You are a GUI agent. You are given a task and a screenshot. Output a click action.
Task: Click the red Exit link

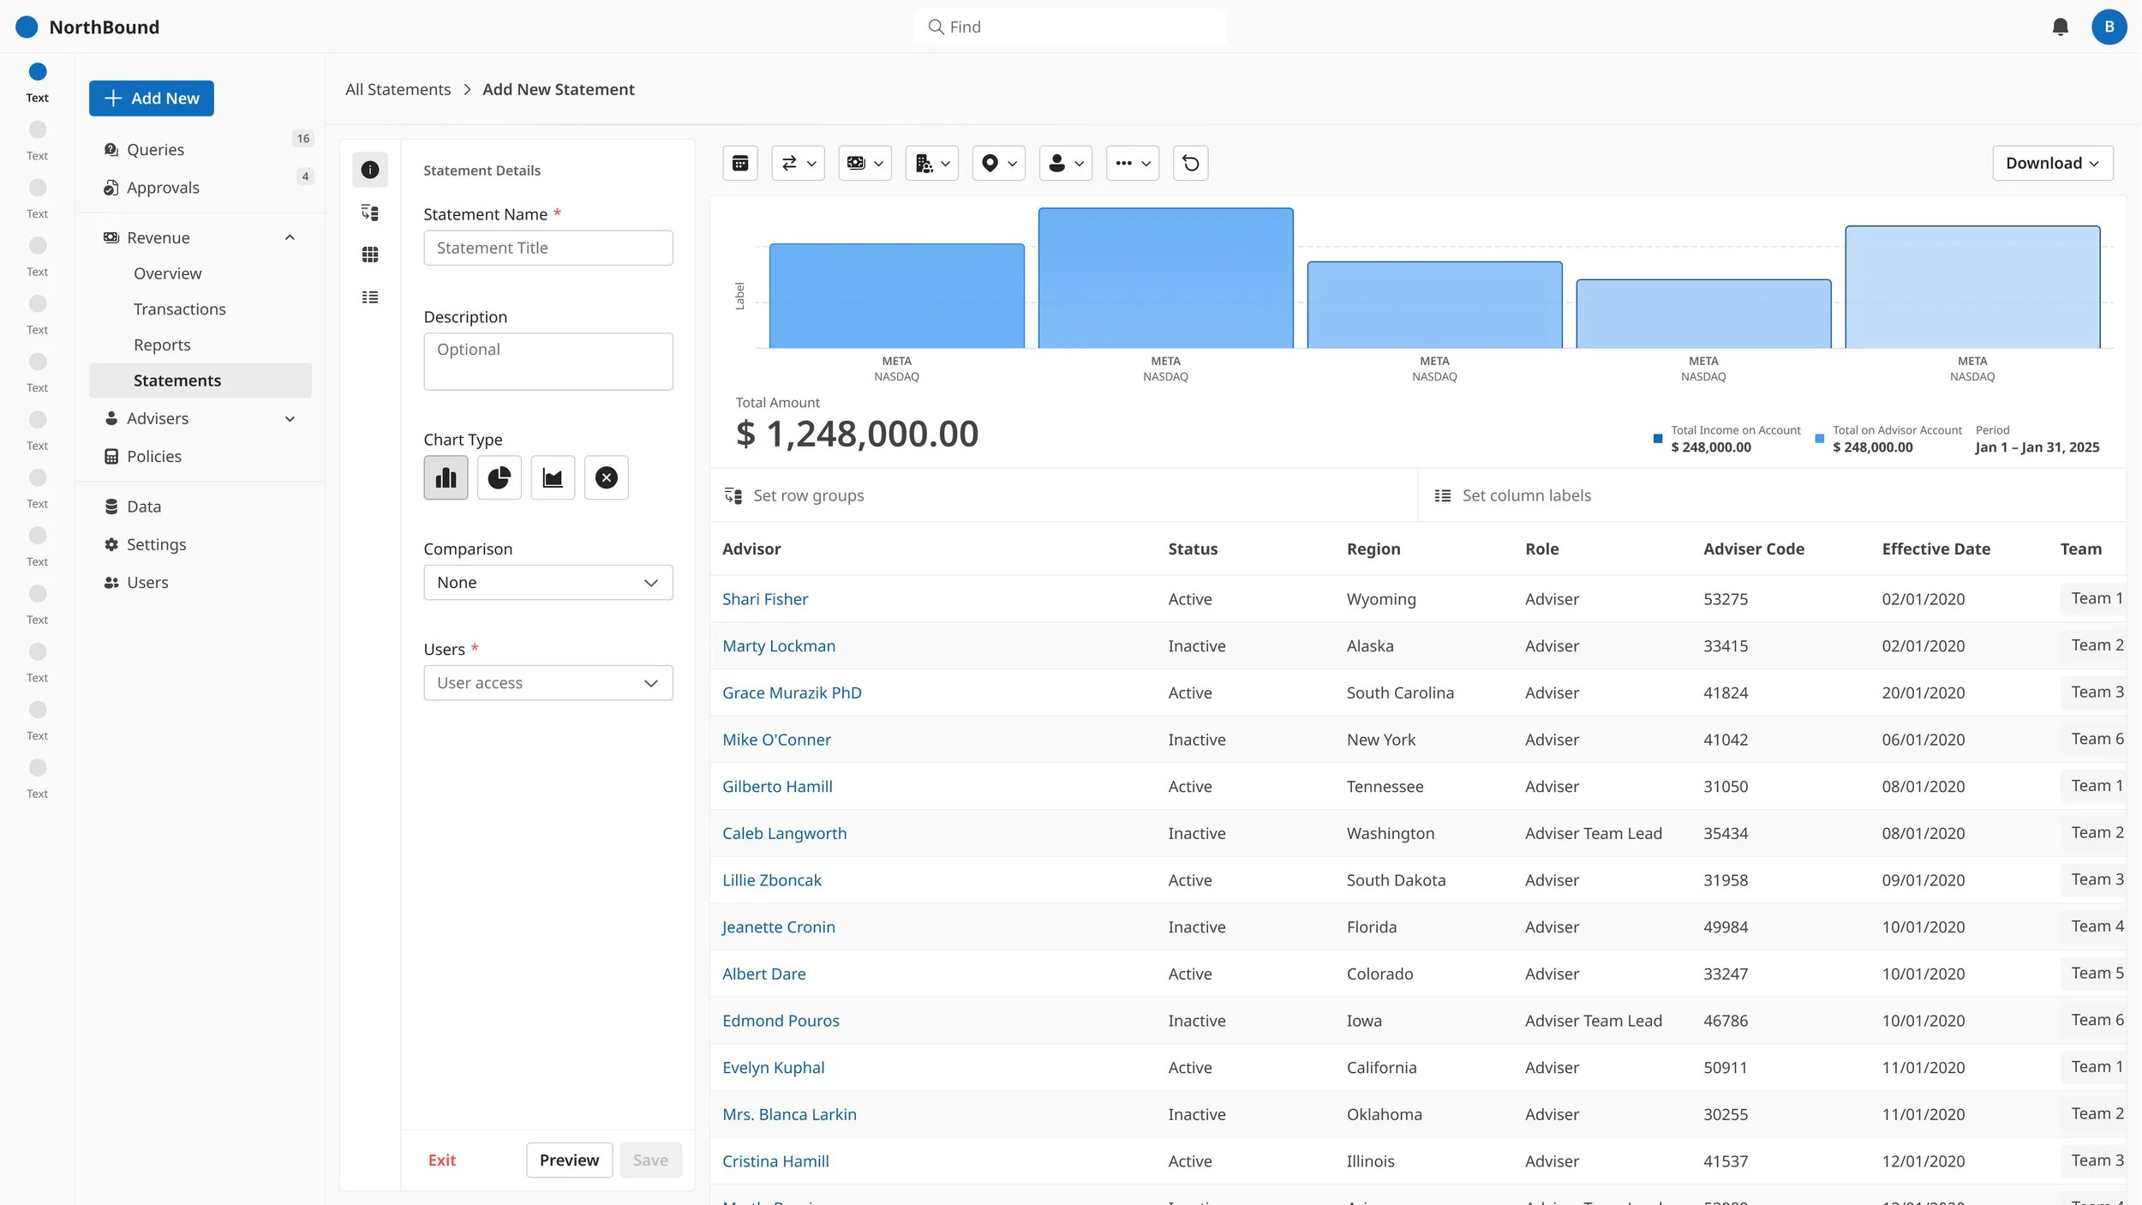(x=441, y=1160)
